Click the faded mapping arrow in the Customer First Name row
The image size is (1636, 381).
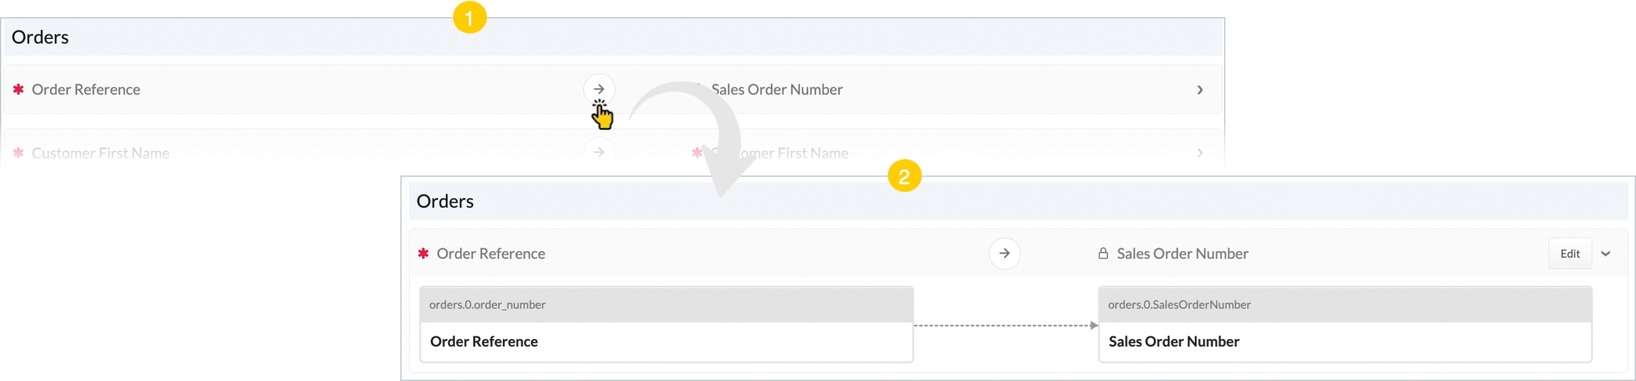[x=599, y=152]
